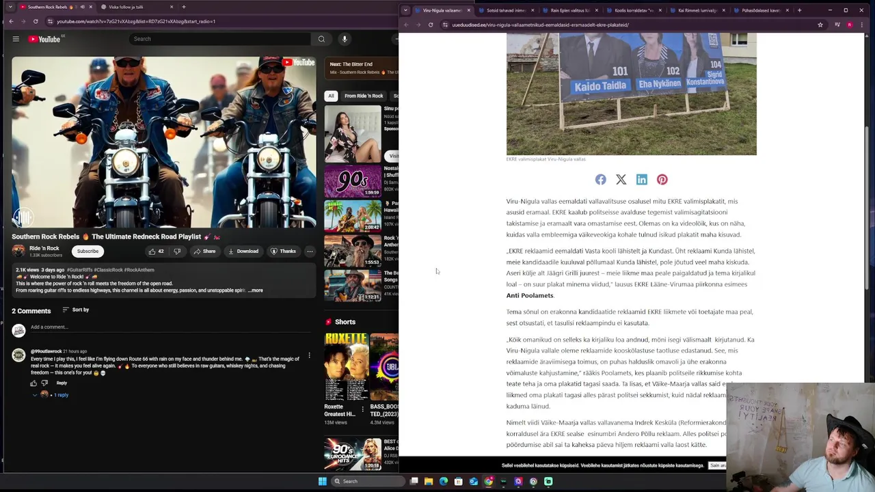Switch to Rain Epler valitsus tab
The width and height of the screenshot is (875, 492).
click(570, 10)
